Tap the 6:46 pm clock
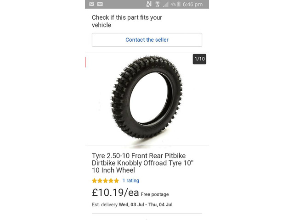Image resolution: width=294 pixels, height=220 pixels. pyautogui.click(x=193, y=4)
